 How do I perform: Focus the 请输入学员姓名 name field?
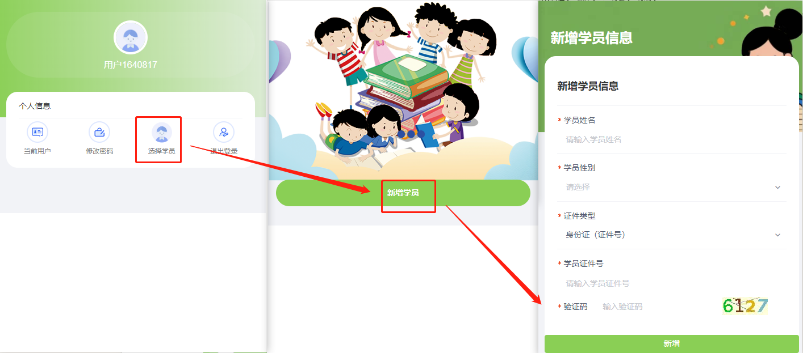(672, 139)
